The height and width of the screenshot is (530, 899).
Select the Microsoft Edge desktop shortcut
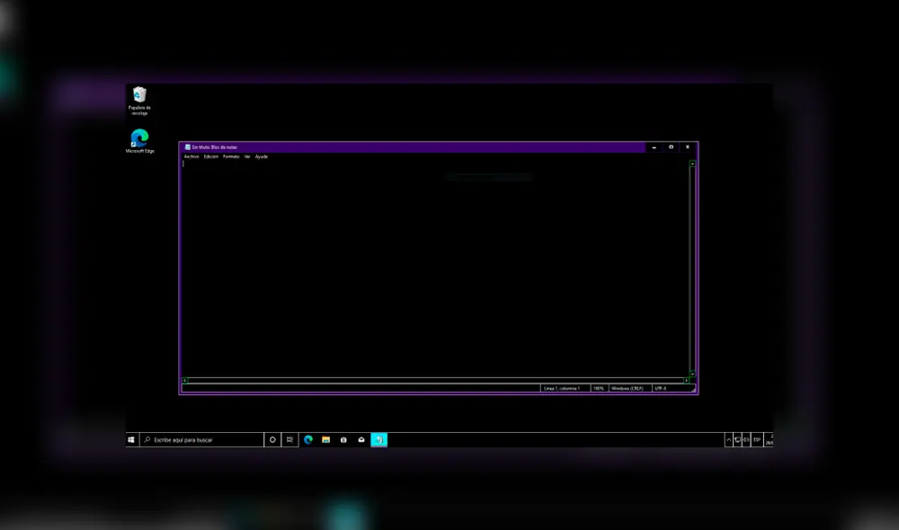pos(138,140)
